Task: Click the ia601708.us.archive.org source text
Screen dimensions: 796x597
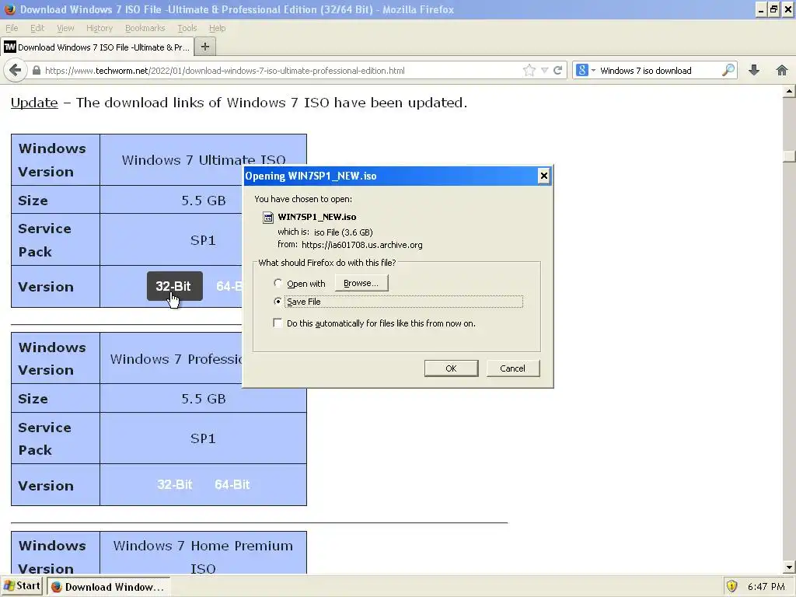Action: click(362, 245)
